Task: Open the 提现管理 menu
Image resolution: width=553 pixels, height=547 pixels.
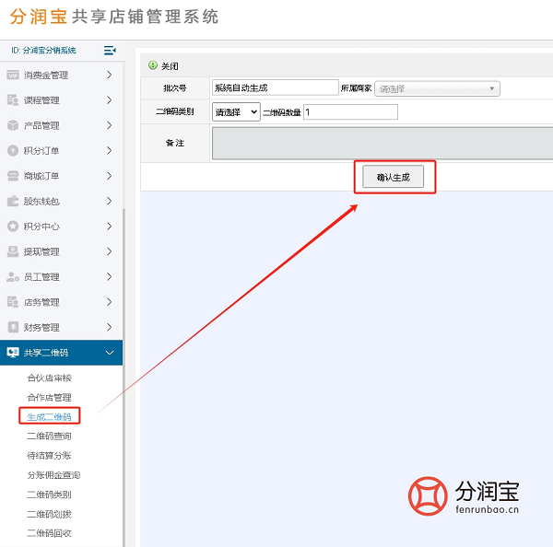Action: [62, 251]
